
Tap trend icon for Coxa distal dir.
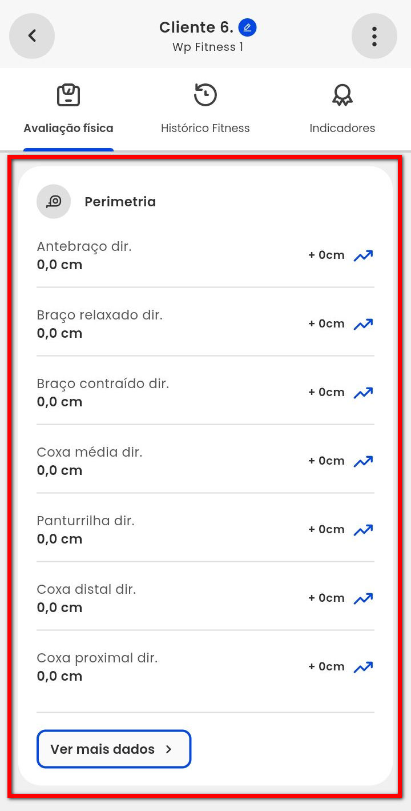[x=363, y=598]
